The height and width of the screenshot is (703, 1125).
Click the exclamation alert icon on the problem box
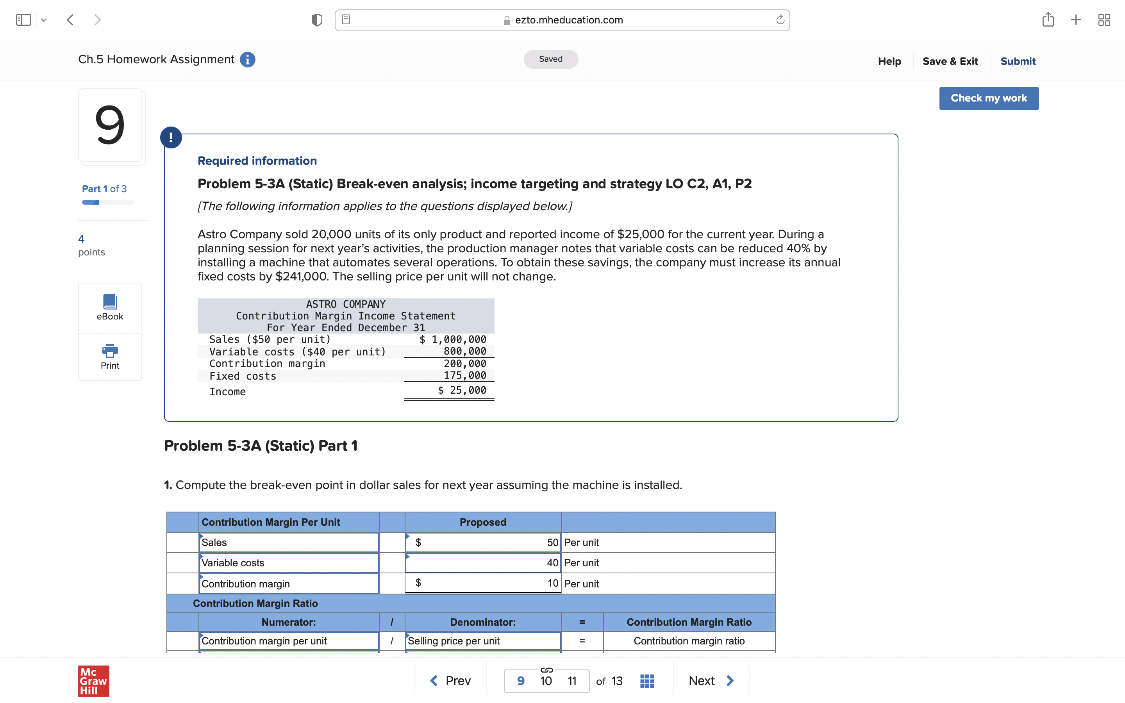click(x=171, y=137)
